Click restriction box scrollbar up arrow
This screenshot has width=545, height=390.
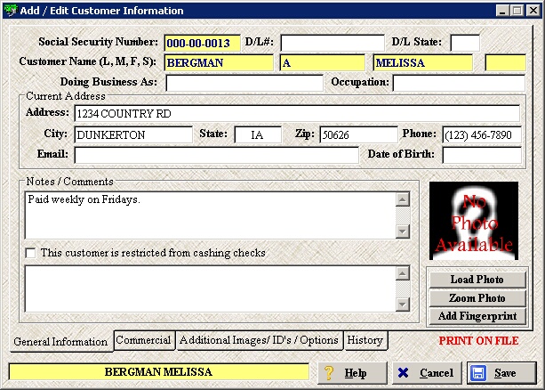[403, 273]
